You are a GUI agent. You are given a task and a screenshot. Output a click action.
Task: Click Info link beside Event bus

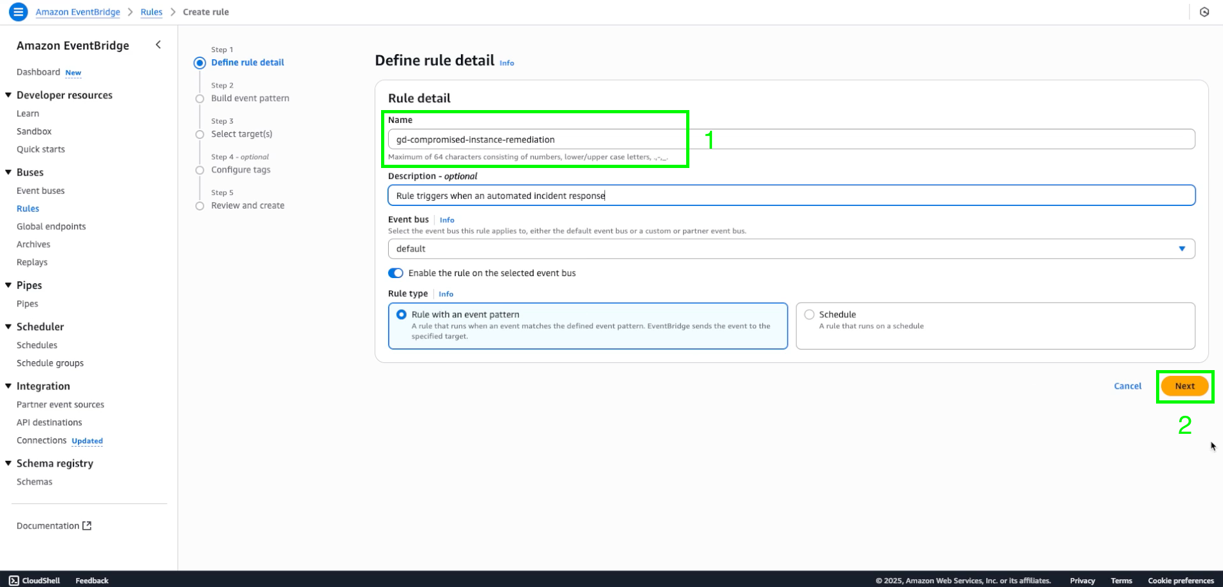[x=447, y=220]
